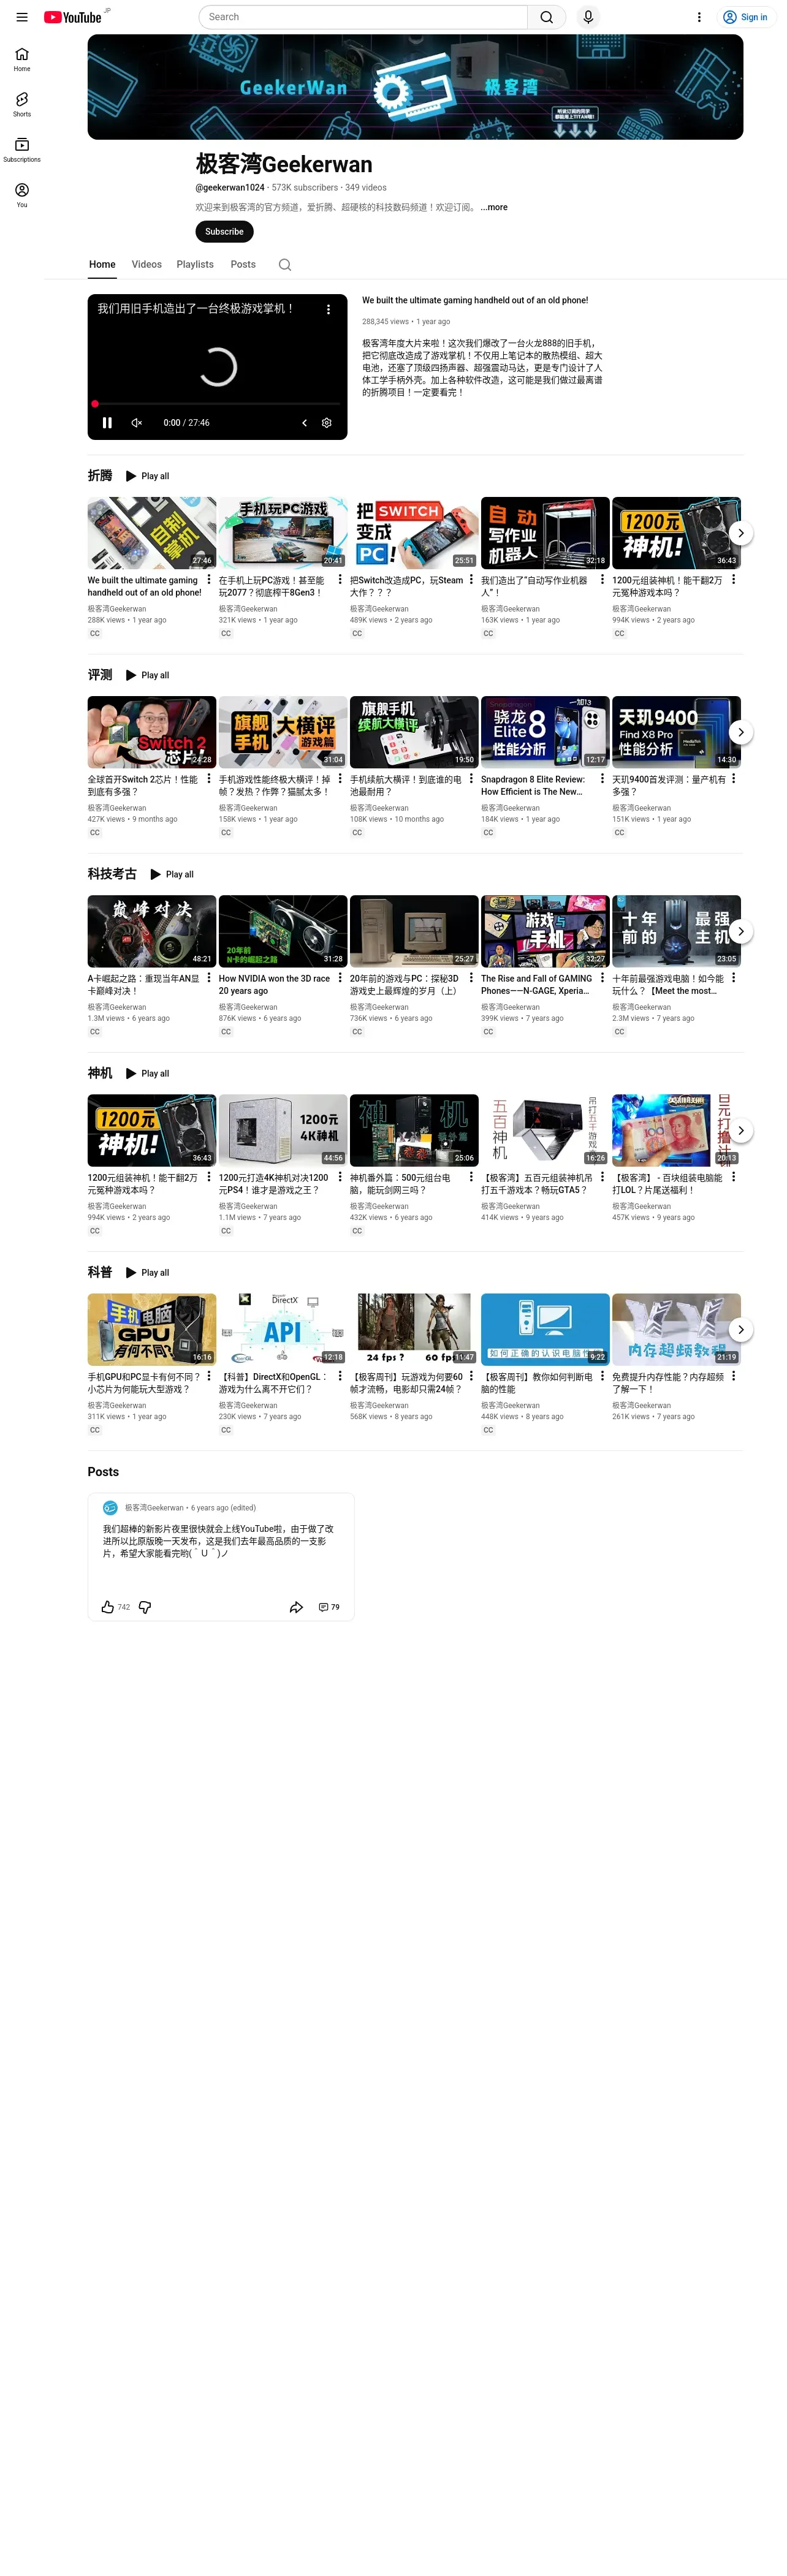Switch to the Posts tab
The height and width of the screenshot is (2576, 787).
243,265
